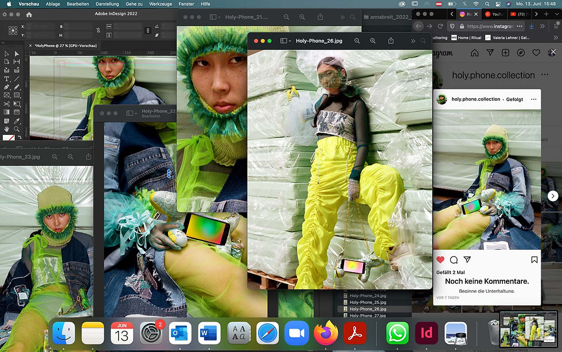Like the Instagram post with the red heart
The height and width of the screenshot is (352, 562).
(440, 260)
